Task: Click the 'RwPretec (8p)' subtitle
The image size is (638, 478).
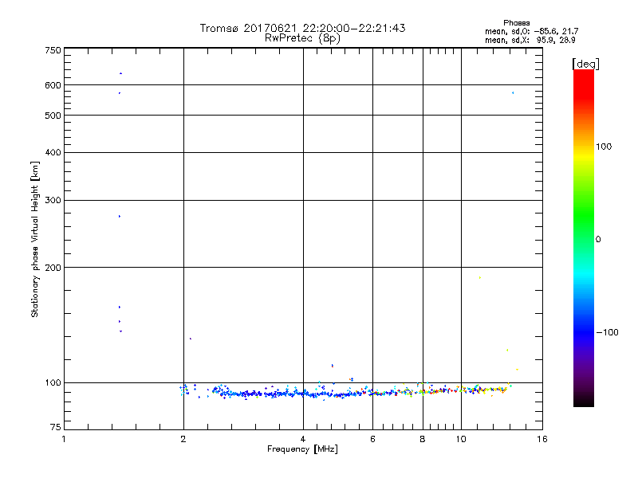Action: 302,38
